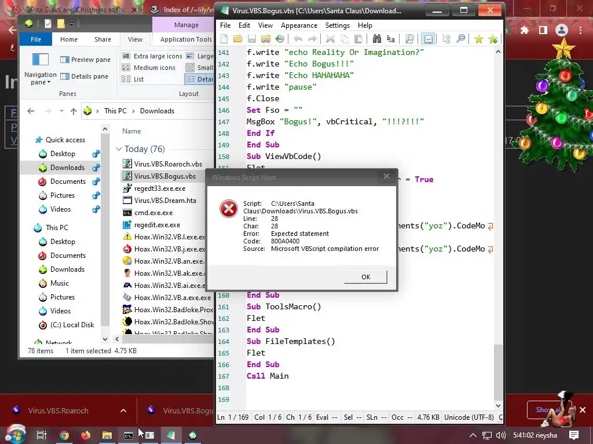This screenshot has width=593, height=444.
Task: Click the Explorer blue File button
Action: 36,39
